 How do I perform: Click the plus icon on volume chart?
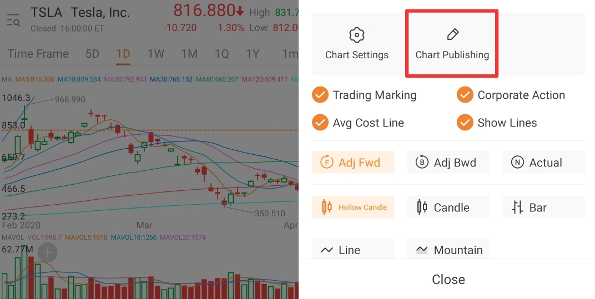click(x=48, y=254)
